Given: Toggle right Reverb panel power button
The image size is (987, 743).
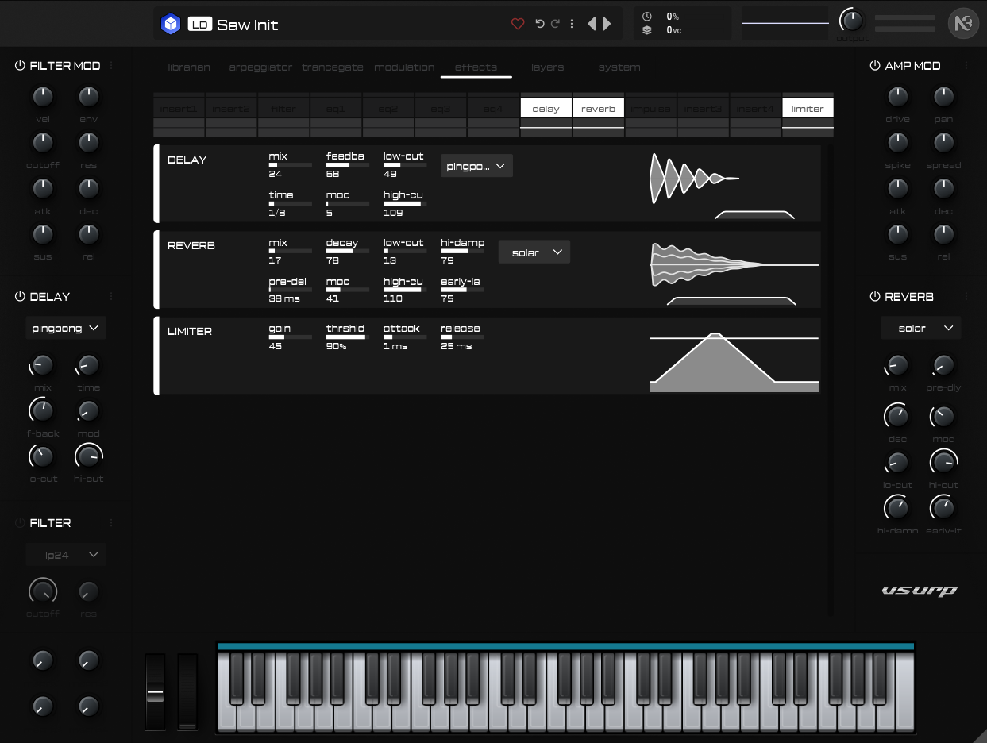Looking at the screenshot, I should pos(875,296).
